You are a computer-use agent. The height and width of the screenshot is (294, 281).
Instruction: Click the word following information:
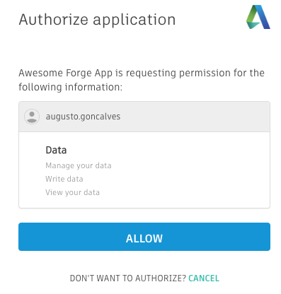coord(71,87)
